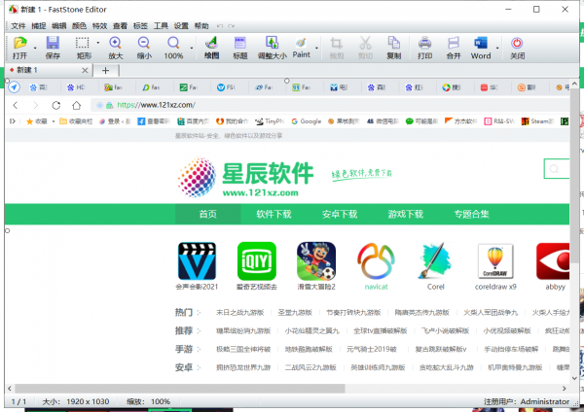Viewport: 584px width, 412px height.
Task: Click the 保存 (Save) floppy disk icon
Action: pos(53,43)
